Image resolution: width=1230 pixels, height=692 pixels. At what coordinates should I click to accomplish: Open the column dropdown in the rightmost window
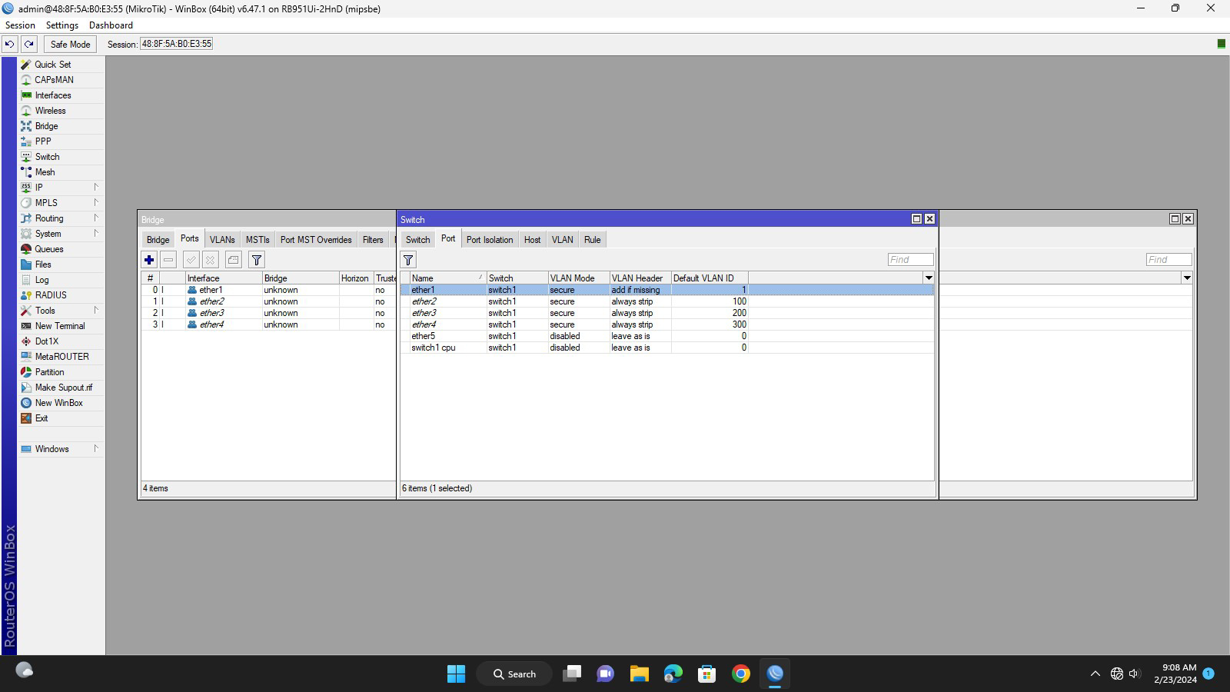pos(1187,278)
